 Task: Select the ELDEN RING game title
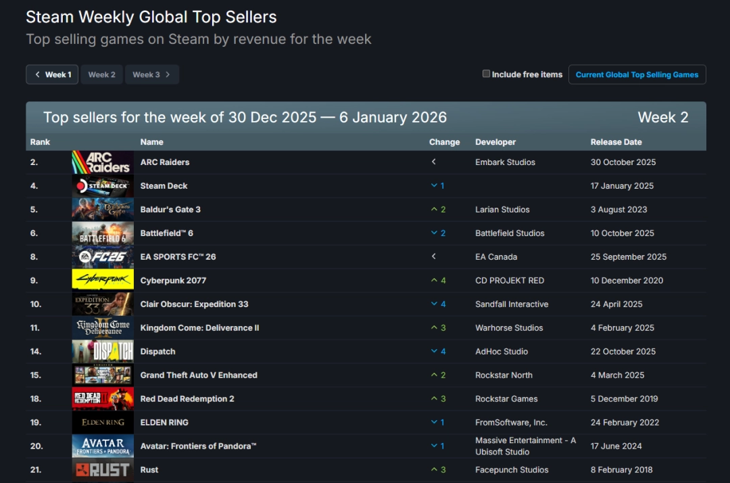[x=164, y=423]
